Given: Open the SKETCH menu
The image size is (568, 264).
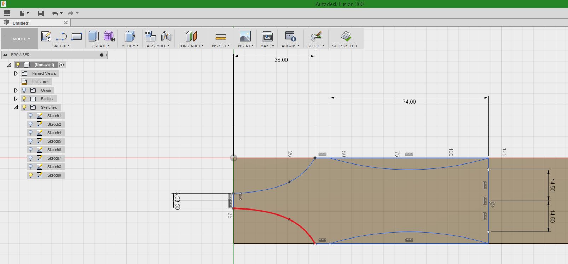Looking at the screenshot, I should click(61, 46).
